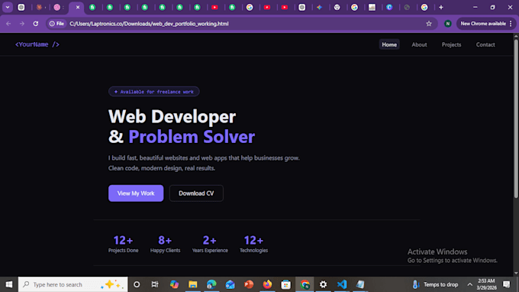Open Outlook from the taskbar

230,284
